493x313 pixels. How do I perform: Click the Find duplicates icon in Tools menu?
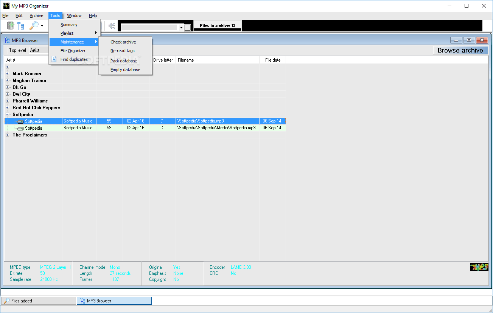(x=54, y=59)
